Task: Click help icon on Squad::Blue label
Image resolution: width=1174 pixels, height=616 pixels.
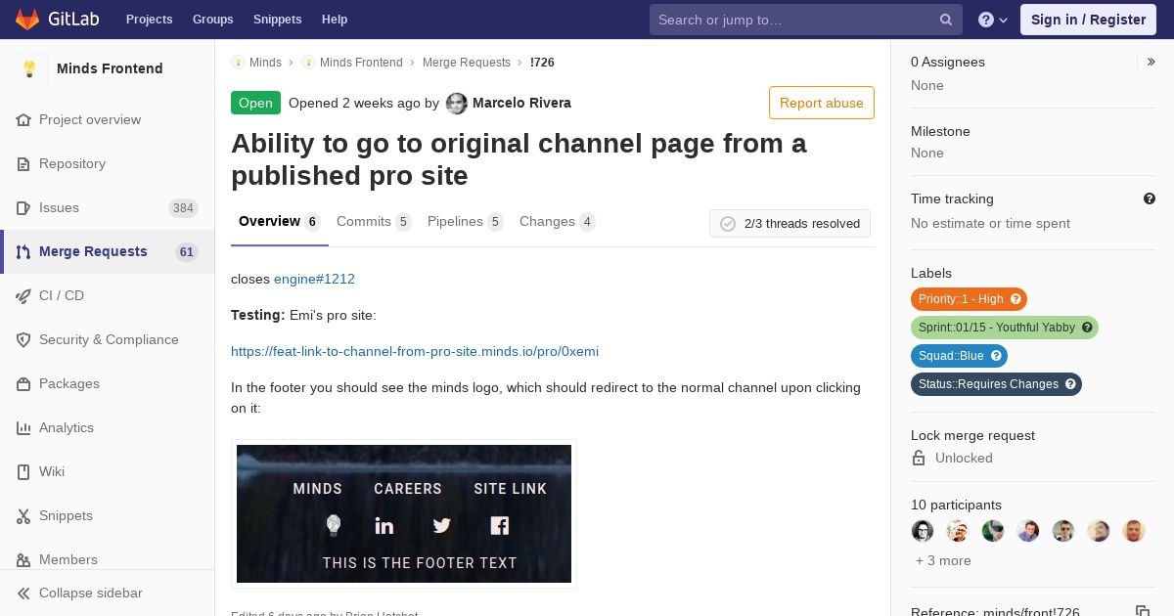Action: (x=996, y=356)
